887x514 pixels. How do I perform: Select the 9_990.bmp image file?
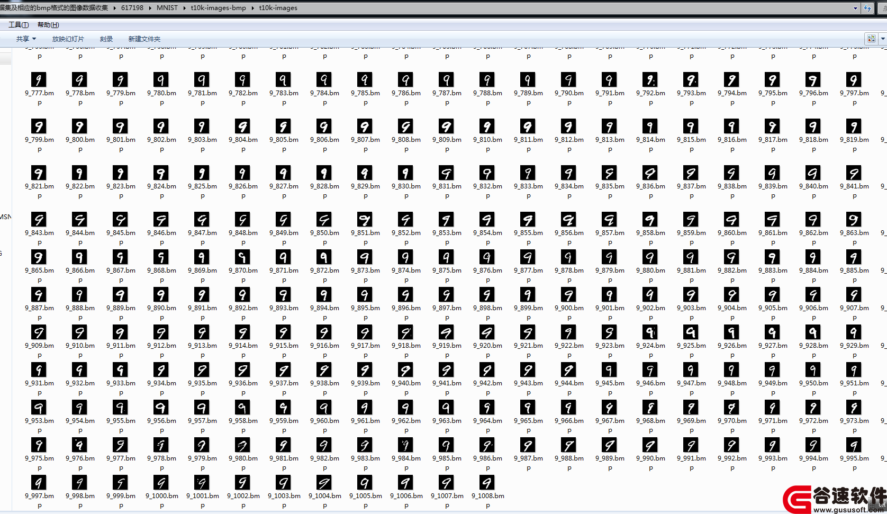coord(650,453)
